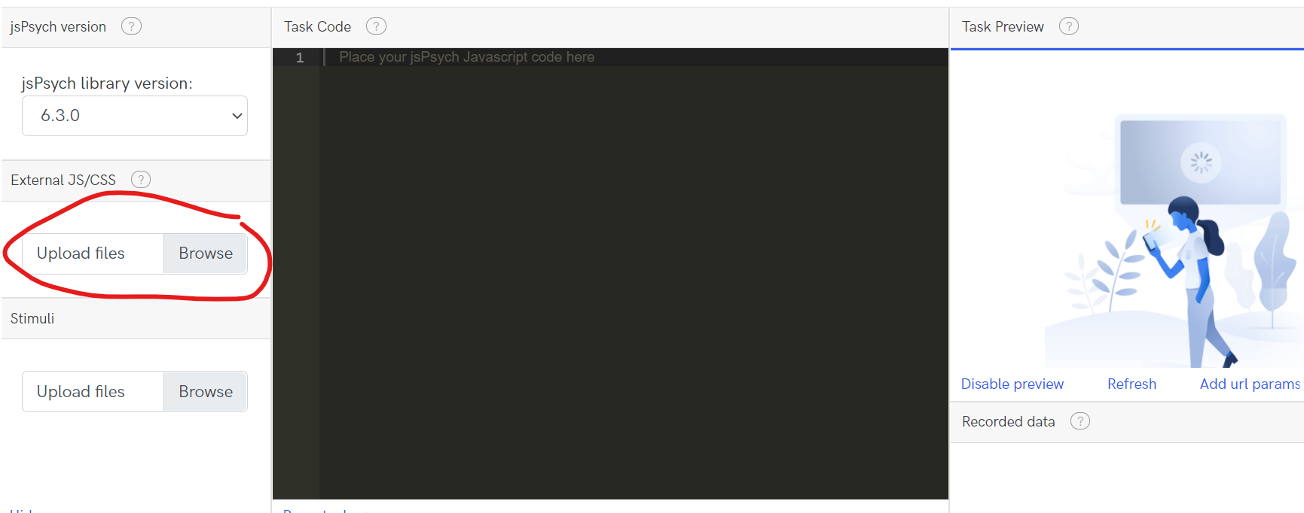Refresh the task preview
Viewport: 1304px width, 513px height.
coord(1131,384)
